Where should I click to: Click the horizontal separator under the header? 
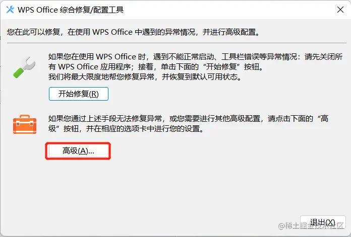(177, 43)
